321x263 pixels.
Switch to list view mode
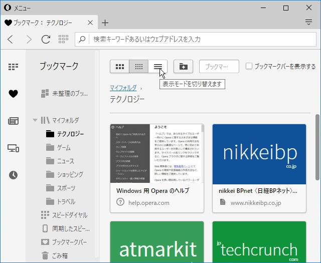(x=158, y=67)
